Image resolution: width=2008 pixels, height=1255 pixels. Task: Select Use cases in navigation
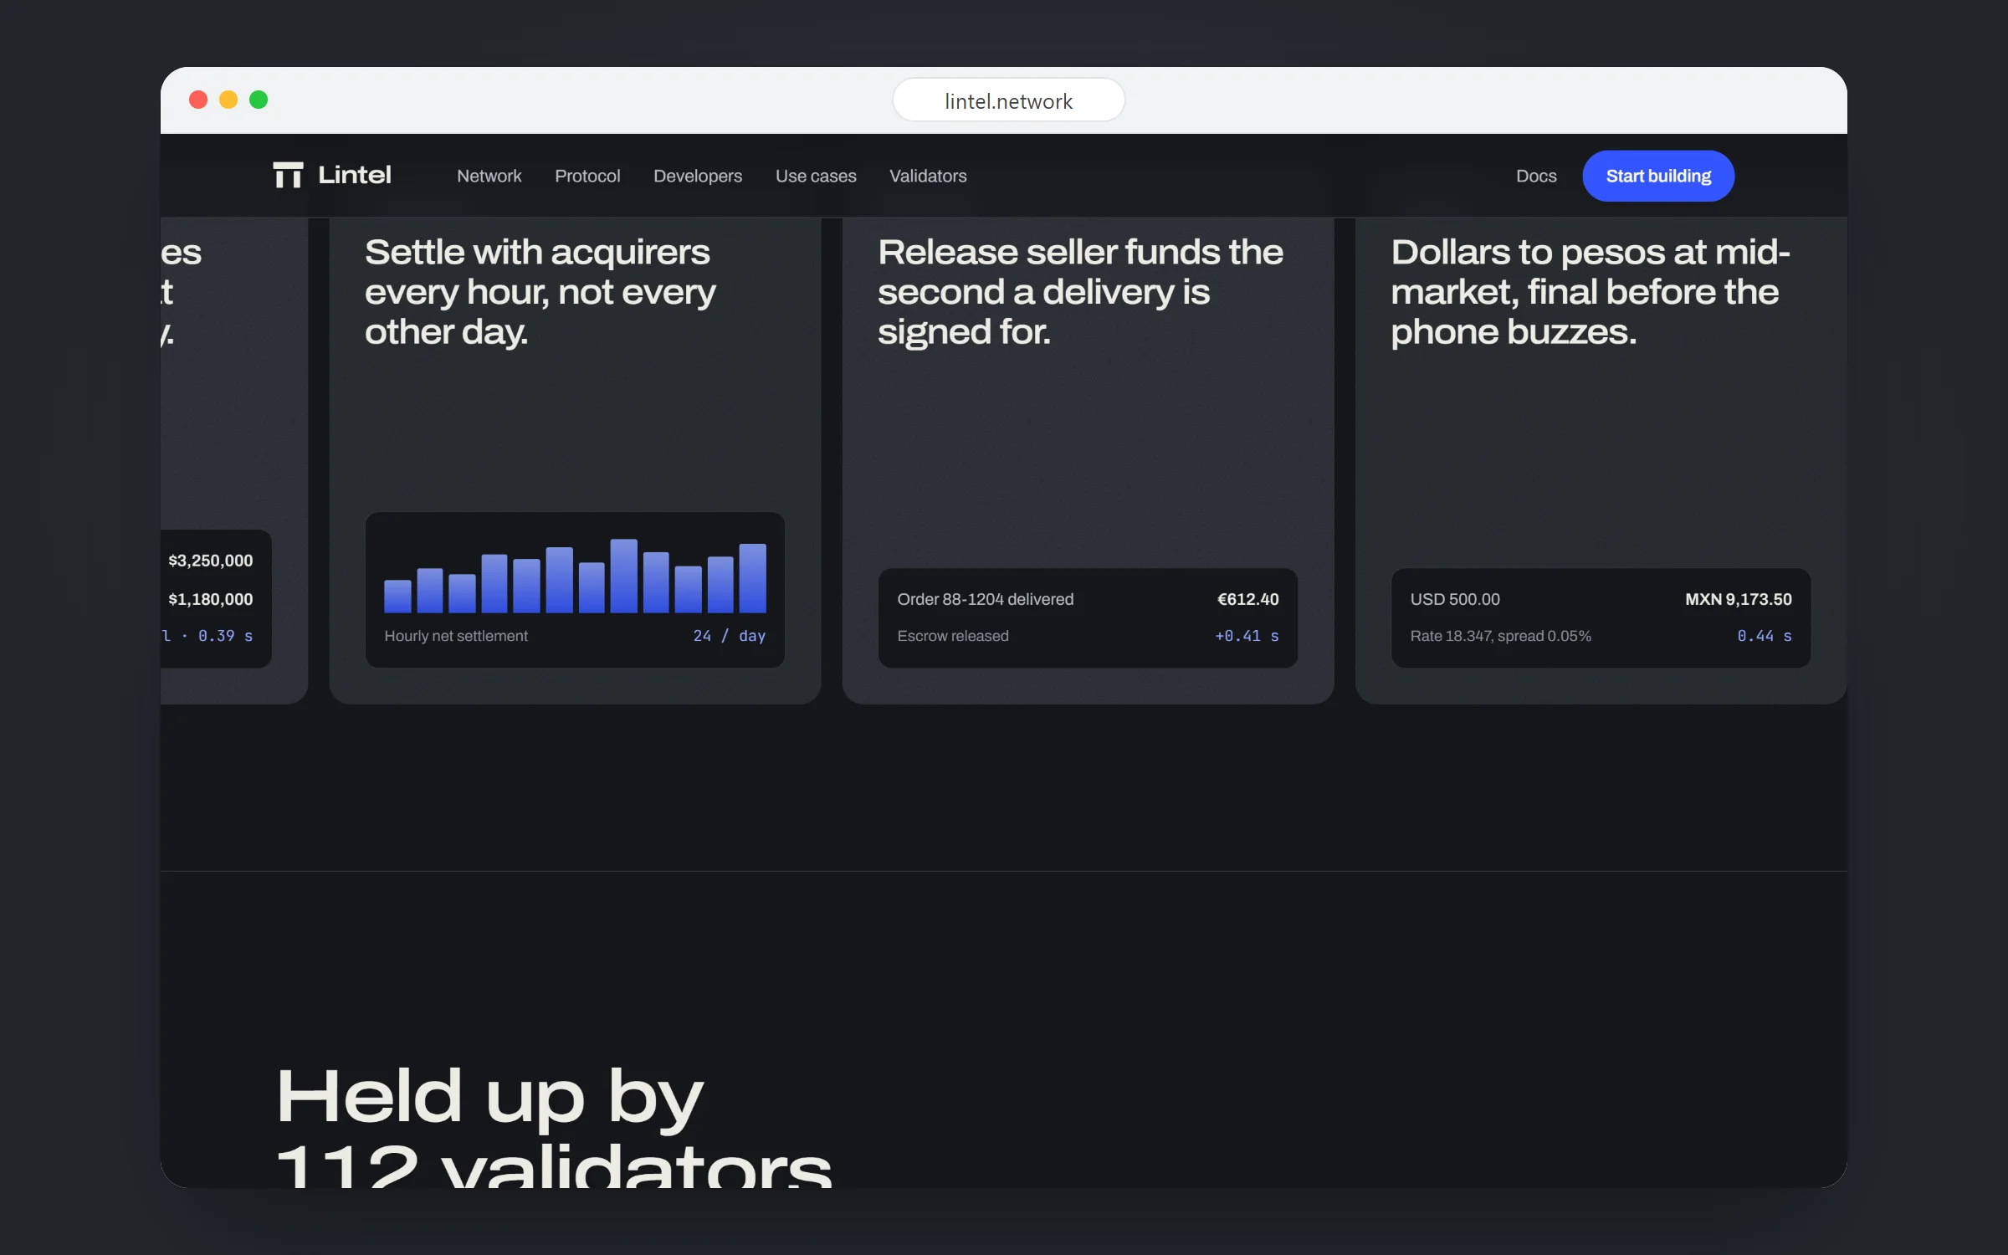816,176
